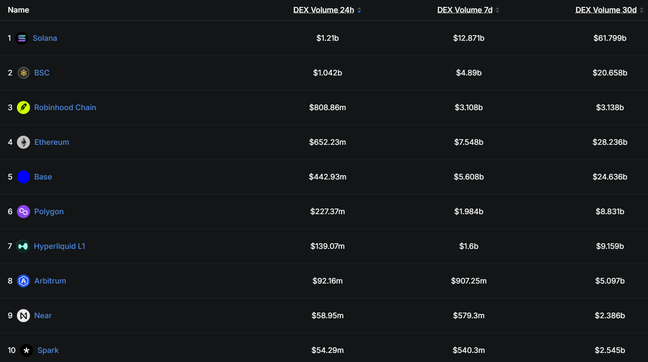Click the DEX Volume 24h column header
The width and height of the screenshot is (648, 362).
point(324,10)
